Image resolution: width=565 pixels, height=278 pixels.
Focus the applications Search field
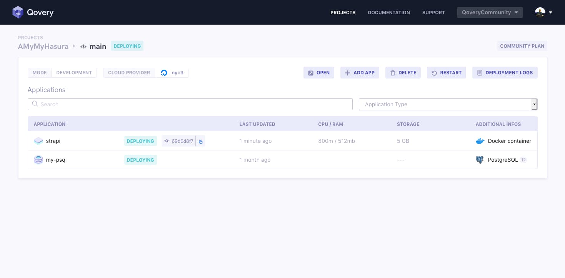(190, 104)
